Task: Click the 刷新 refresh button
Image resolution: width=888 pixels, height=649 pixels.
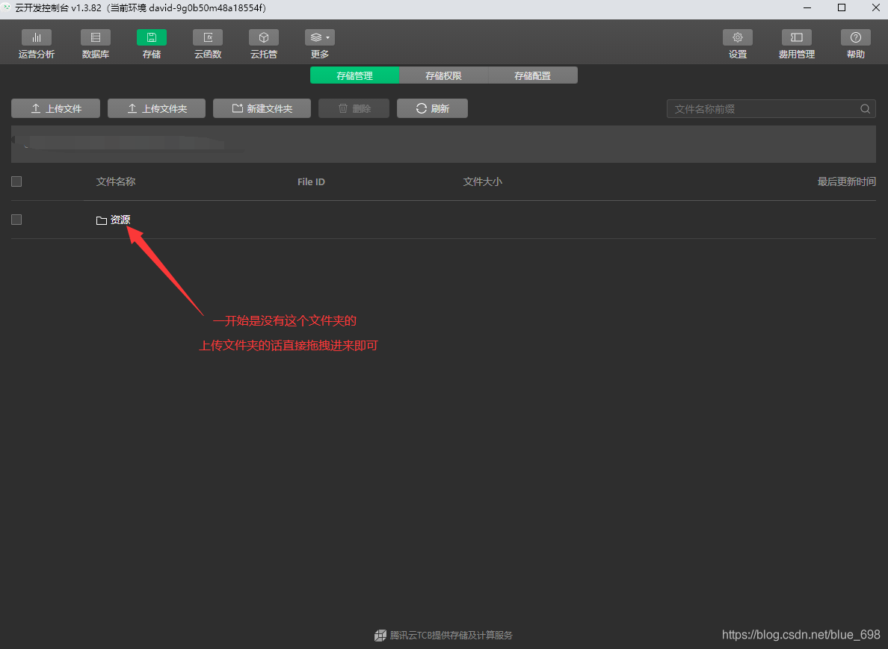Action: [x=432, y=108]
